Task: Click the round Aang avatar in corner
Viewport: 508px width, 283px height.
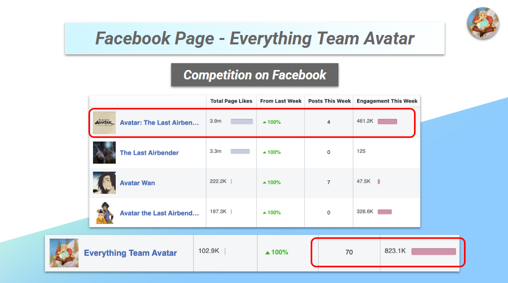Action: pyautogui.click(x=483, y=23)
